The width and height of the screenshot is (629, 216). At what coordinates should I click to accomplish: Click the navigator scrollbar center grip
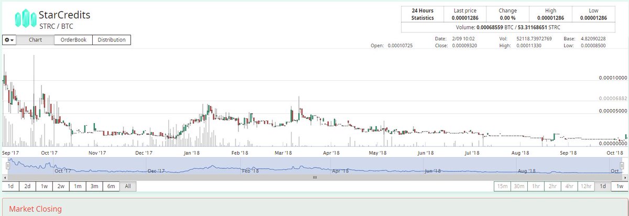pos(314,177)
